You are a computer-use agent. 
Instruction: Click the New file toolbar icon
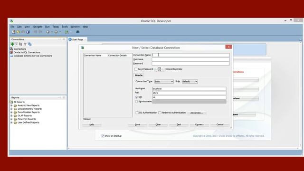tap(13, 32)
